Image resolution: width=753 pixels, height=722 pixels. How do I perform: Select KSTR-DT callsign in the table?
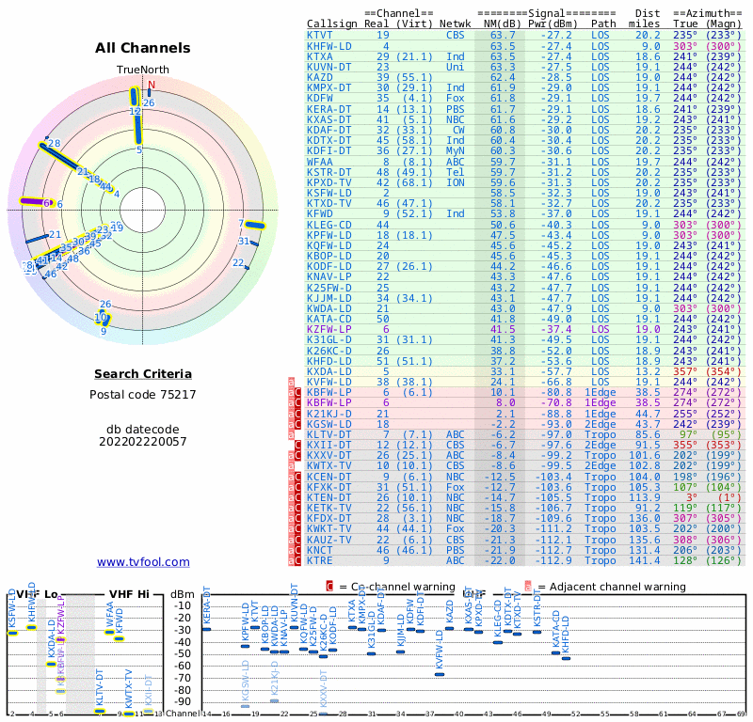(x=328, y=172)
